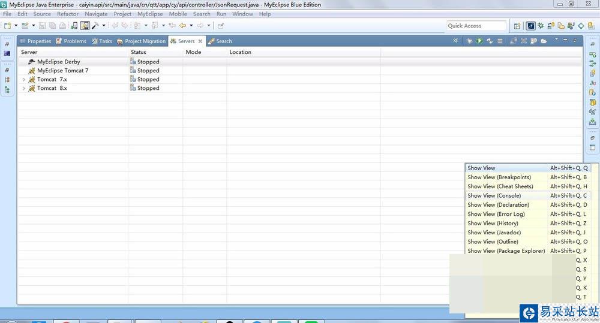Click the sun-shaped icon in Servers toolbar
The image size is (600, 323).
pyautogui.click(x=455, y=41)
